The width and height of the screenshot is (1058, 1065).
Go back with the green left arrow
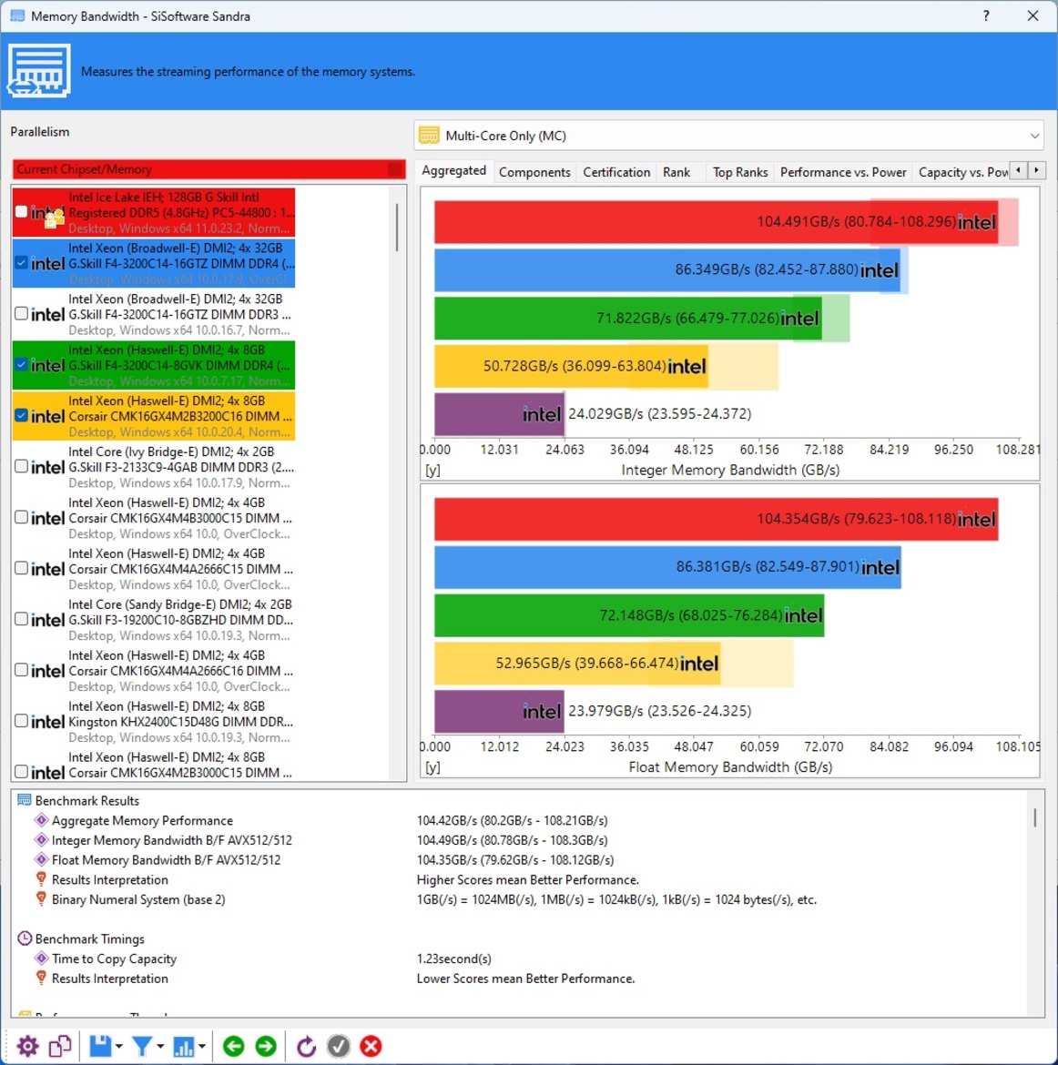(x=234, y=1046)
